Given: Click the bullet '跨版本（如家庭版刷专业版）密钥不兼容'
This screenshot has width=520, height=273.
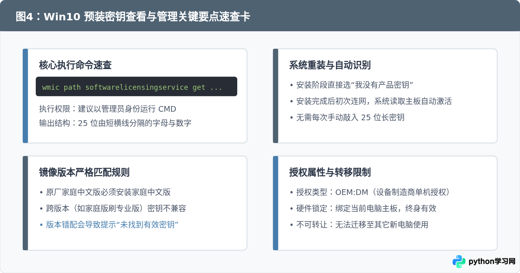Looking at the screenshot, I should 113,208.
